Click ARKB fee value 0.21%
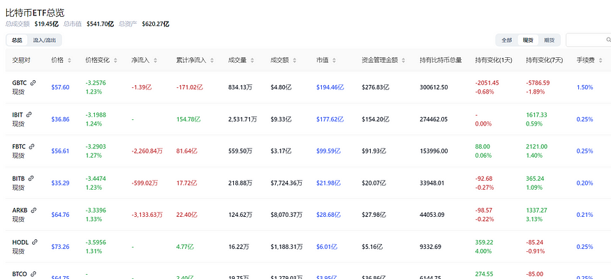The height and width of the screenshot is (279, 611). (x=585, y=215)
